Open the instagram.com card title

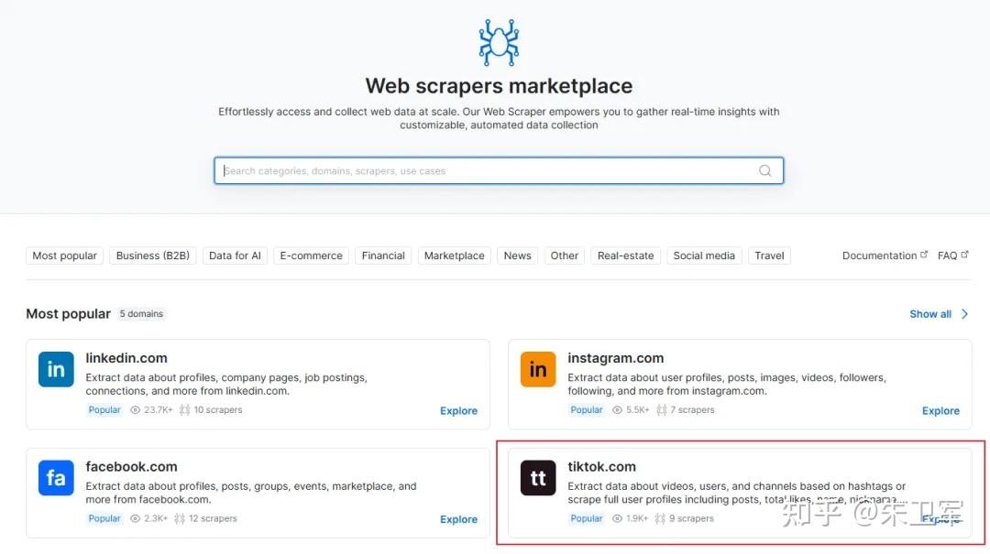tap(616, 358)
